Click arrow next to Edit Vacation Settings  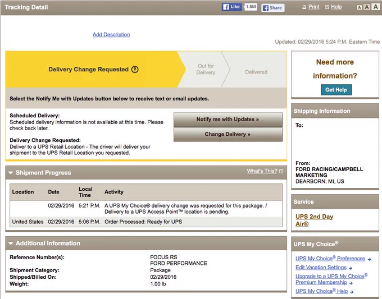(x=351, y=268)
